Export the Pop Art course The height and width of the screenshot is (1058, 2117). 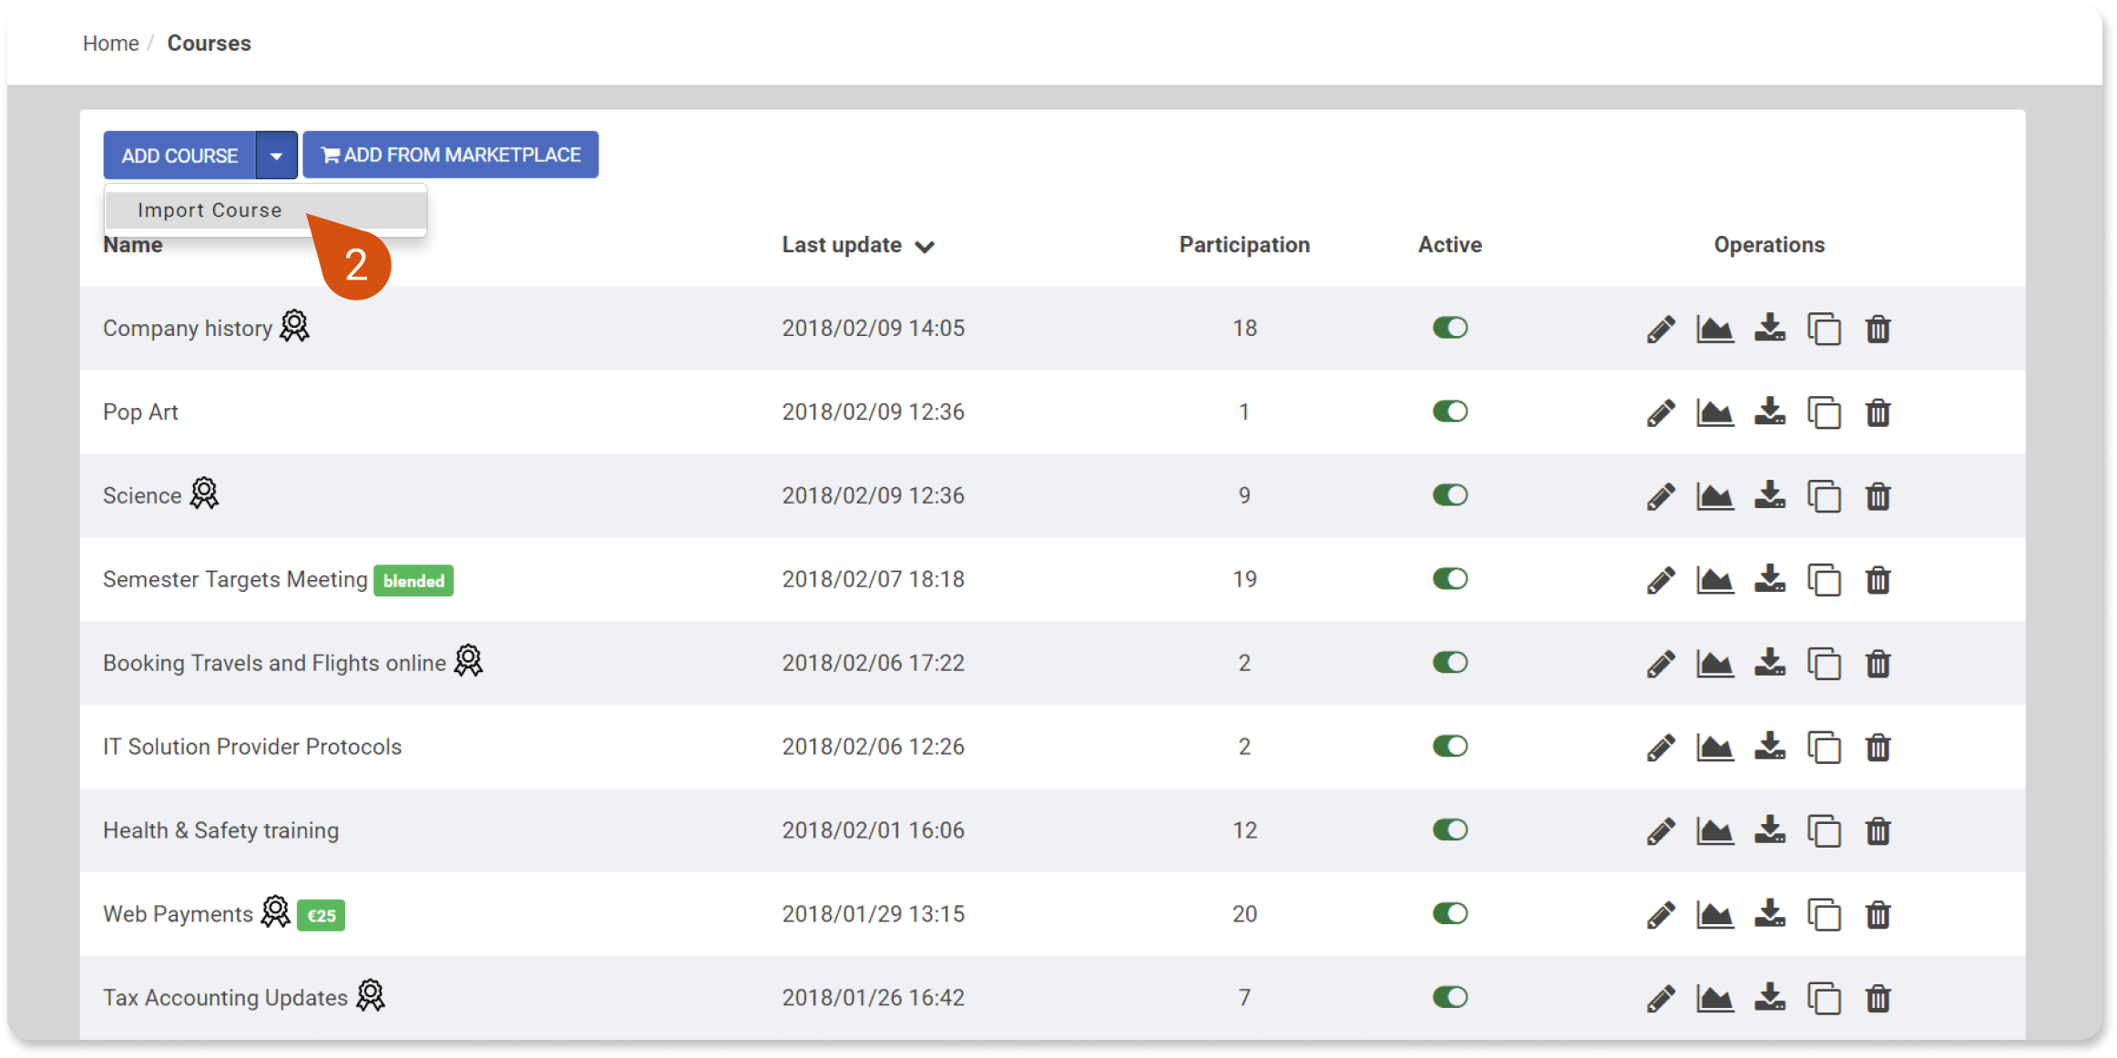click(x=1770, y=412)
